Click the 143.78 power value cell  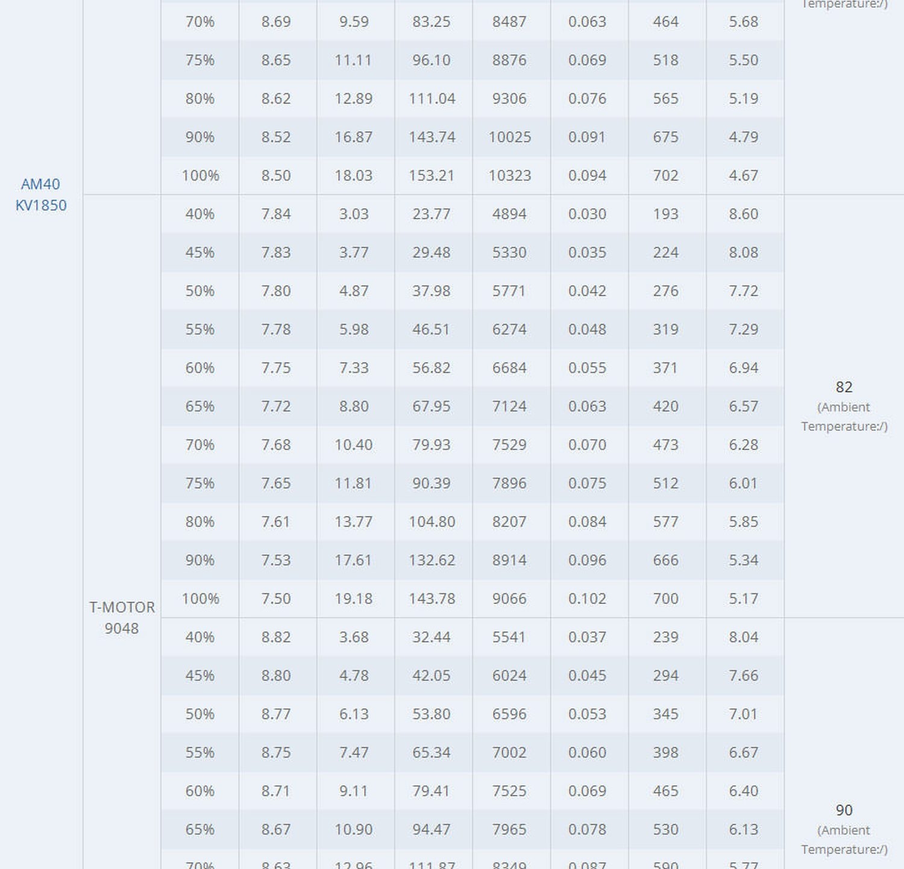pyautogui.click(x=432, y=599)
